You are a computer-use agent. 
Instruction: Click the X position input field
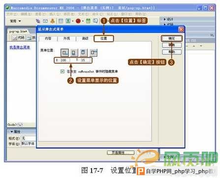point(65,60)
